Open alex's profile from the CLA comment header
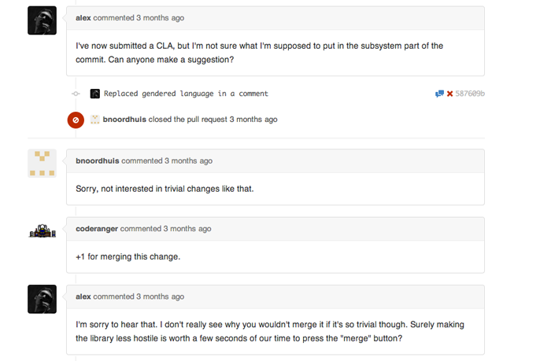The image size is (551, 361). click(x=83, y=17)
